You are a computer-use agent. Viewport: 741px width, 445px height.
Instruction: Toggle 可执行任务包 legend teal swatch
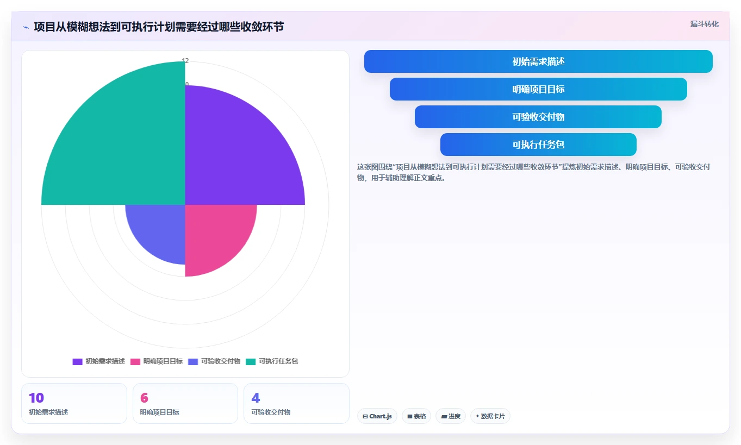tap(251, 361)
